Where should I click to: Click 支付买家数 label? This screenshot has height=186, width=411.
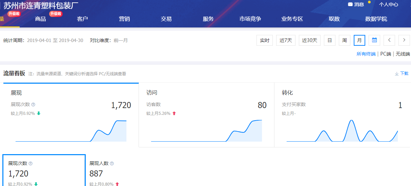294,104
